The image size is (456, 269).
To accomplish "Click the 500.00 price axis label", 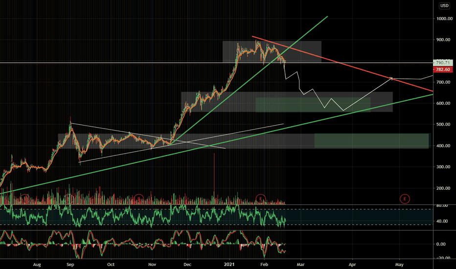I will [x=443, y=124].
